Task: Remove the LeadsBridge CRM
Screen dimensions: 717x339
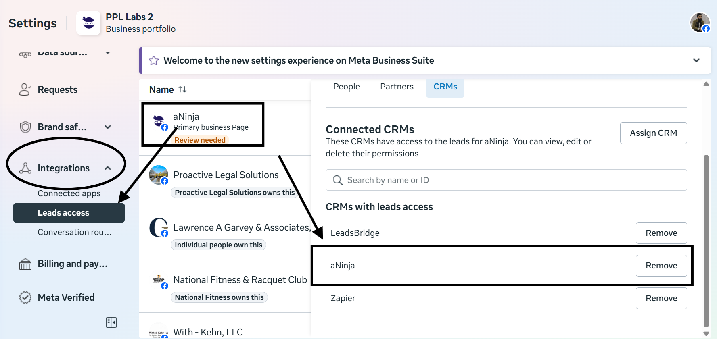Action: click(661, 233)
